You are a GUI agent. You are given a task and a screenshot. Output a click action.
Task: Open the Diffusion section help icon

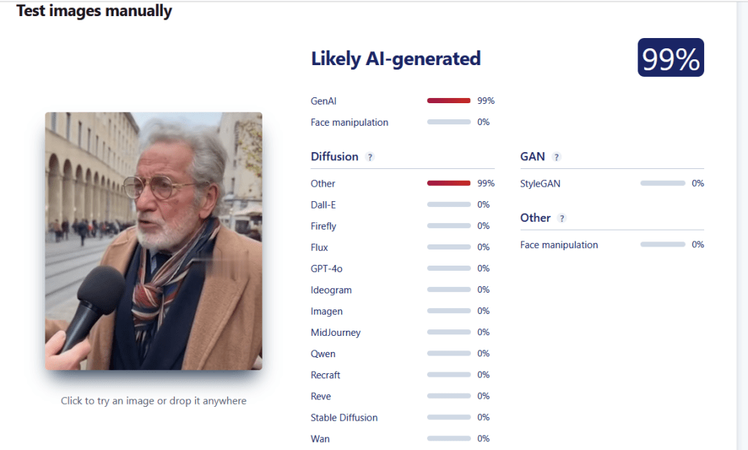(x=369, y=157)
